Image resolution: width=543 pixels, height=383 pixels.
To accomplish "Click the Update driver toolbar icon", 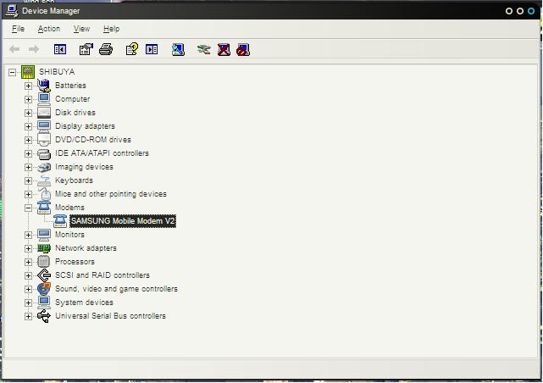I will point(203,49).
